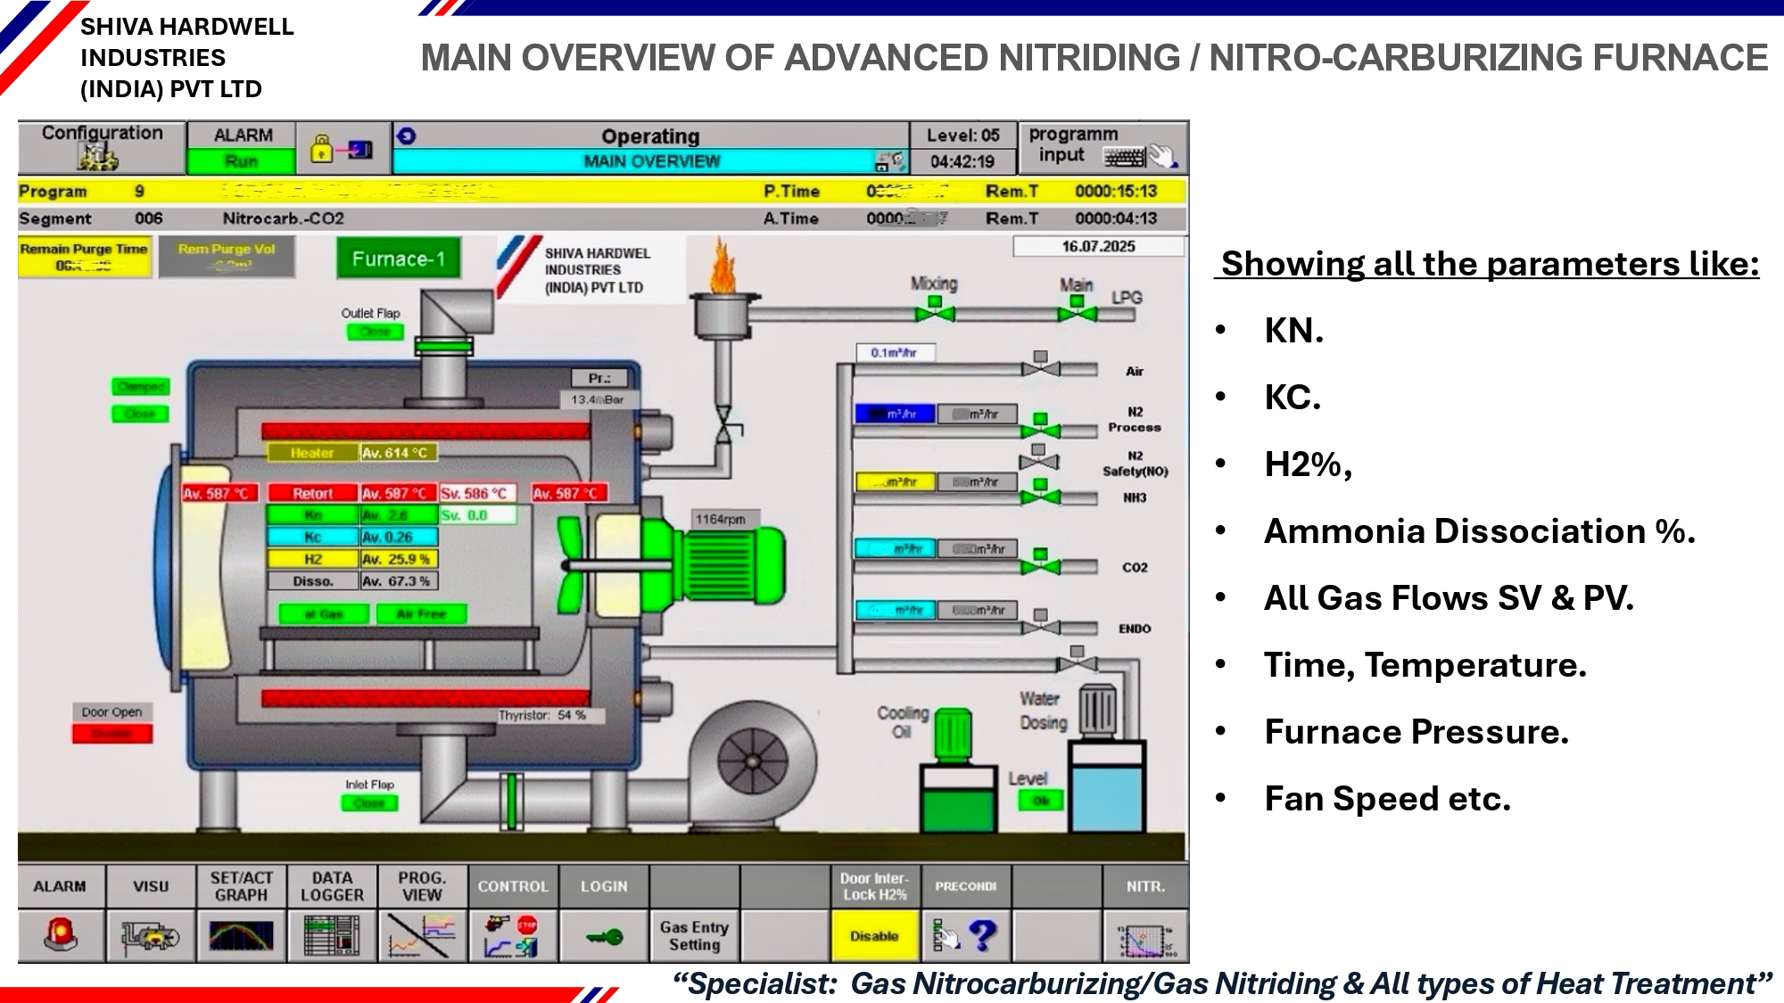Toggle the Door Interlock H2% Disable button
Viewport: 1784px width, 1003px height.
coord(874,935)
